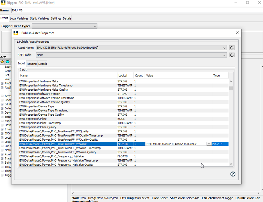
Task: Click the scroll down arrow of the table
Action: (x=231, y=164)
